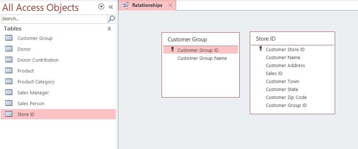The width and height of the screenshot is (358, 149).
Task: Click the Product table icon
Action: tap(9, 71)
